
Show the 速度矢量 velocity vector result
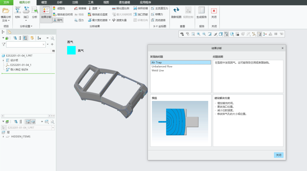pyautogui.click(x=119, y=20)
